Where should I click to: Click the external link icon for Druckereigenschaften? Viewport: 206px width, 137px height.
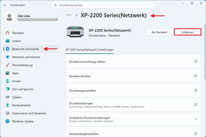(196, 90)
